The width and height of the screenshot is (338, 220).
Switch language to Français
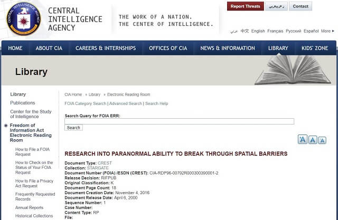coord(275,31)
